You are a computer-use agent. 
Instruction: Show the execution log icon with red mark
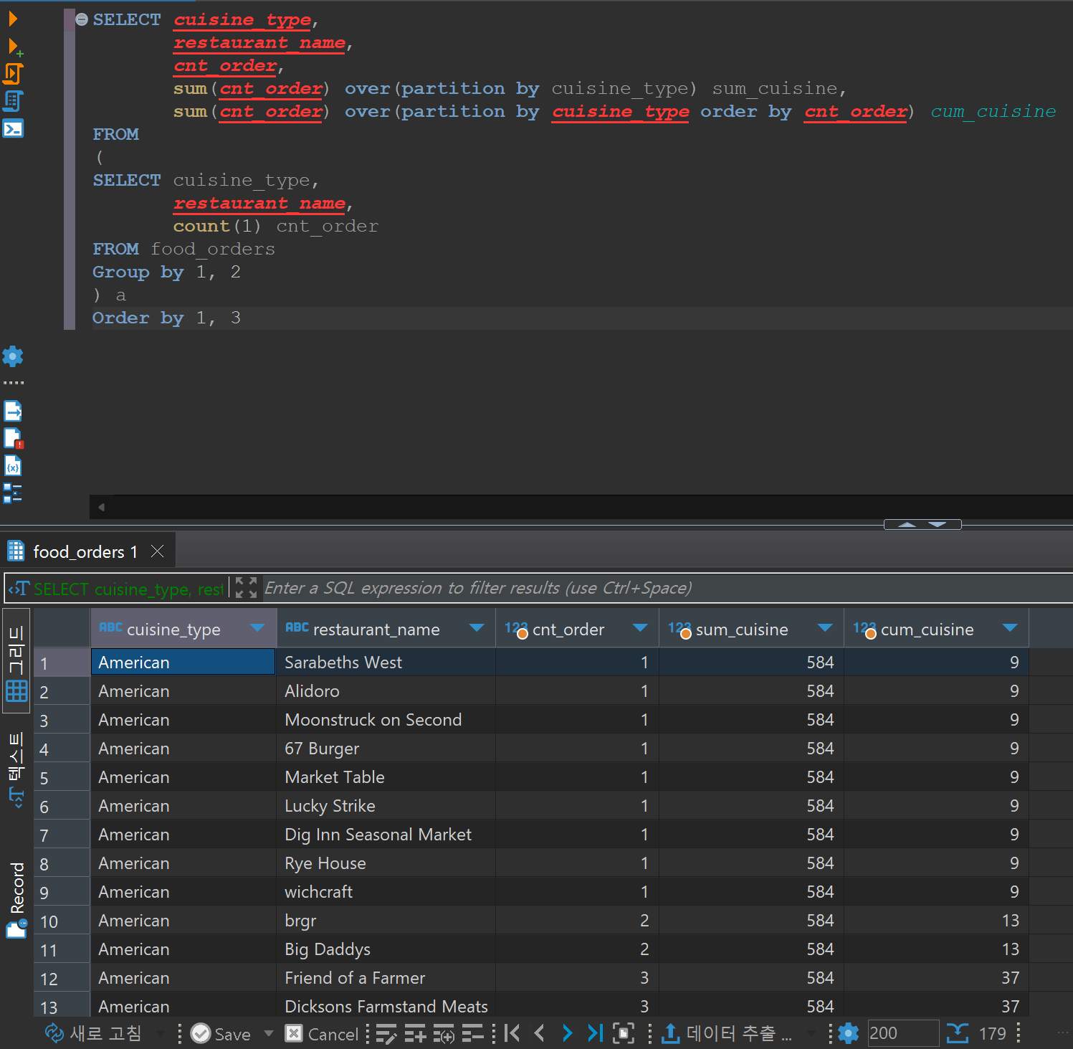[14, 438]
